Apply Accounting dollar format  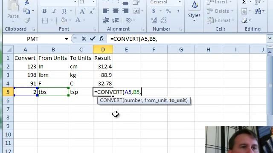click(x=154, y=11)
